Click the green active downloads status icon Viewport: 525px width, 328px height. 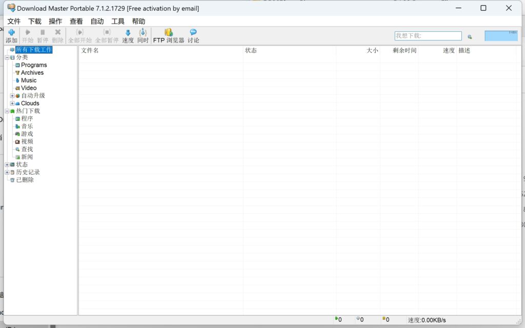pos(336,319)
